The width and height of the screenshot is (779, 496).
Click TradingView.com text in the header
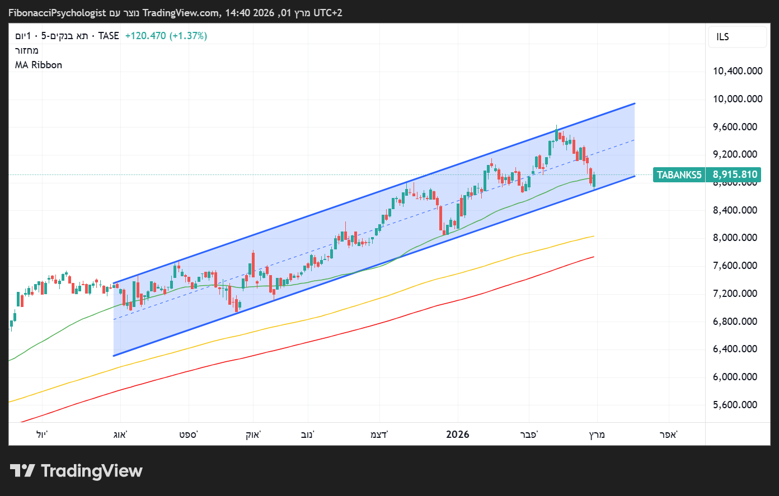(x=181, y=12)
